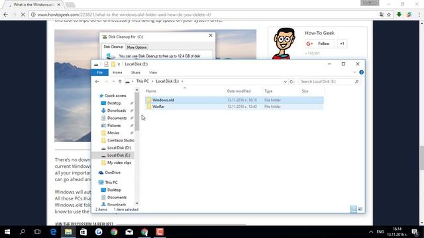Open the Share ribbon tab

click(x=135, y=73)
